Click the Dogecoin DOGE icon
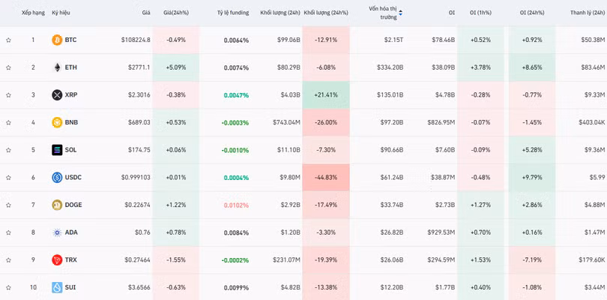Screen dimensions: 607x300 (57, 205)
